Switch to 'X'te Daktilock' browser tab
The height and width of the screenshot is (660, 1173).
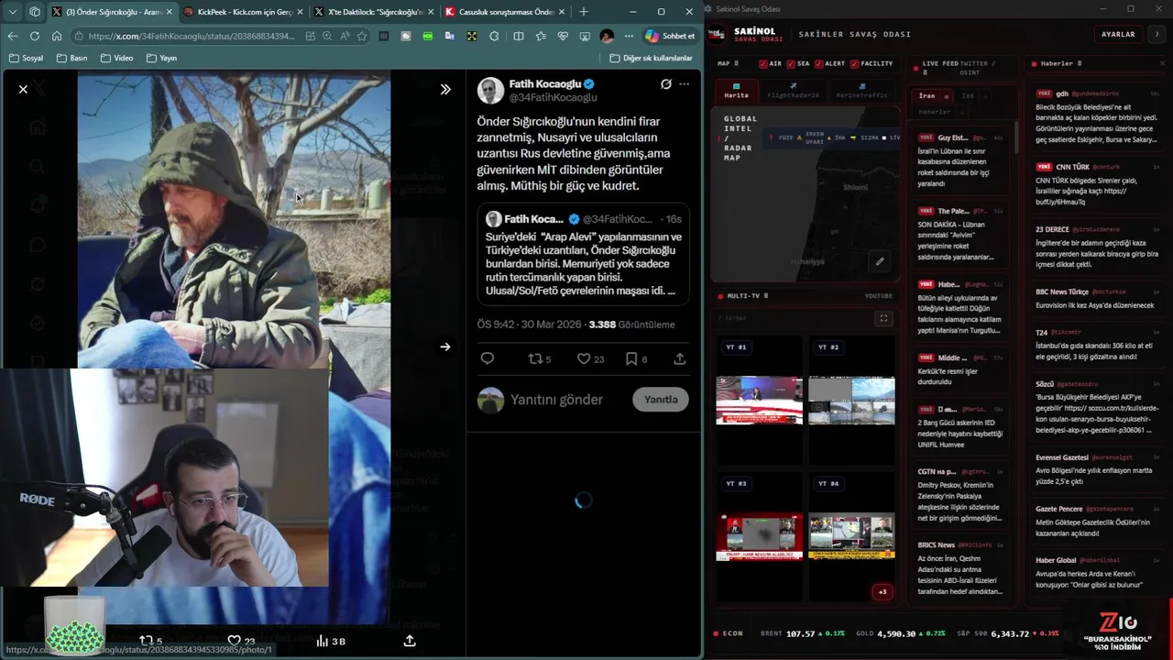pyautogui.click(x=373, y=12)
